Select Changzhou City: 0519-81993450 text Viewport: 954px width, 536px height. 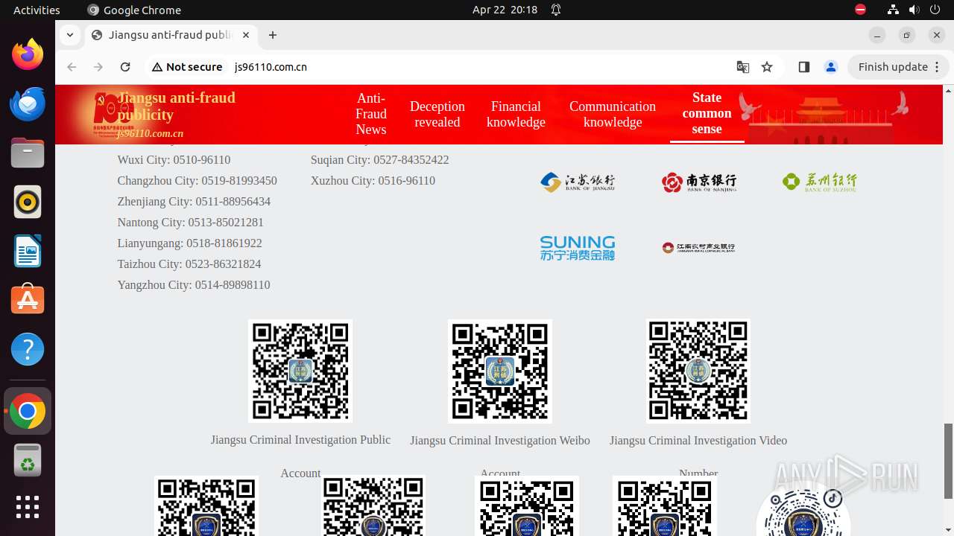197,181
